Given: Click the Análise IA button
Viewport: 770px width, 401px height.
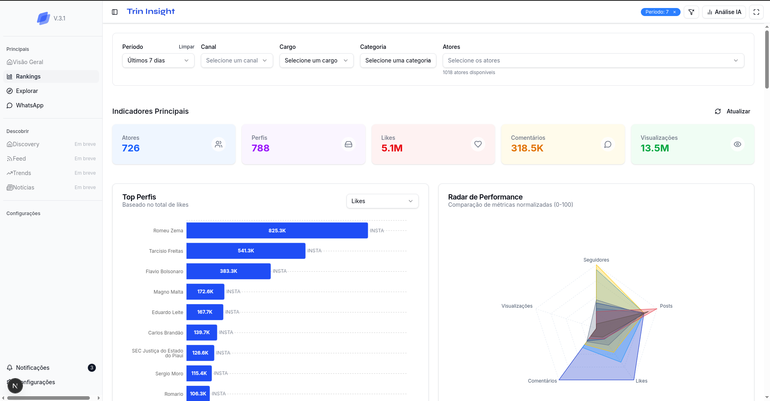Looking at the screenshot, I should (724, 12).
